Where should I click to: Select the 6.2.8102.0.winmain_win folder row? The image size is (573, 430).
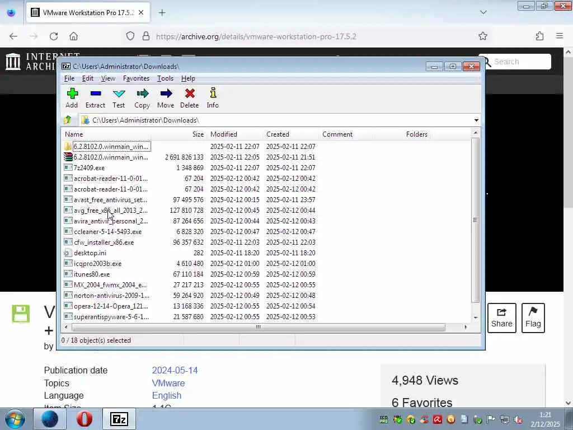pyautogui.click(x=107, y=146)
